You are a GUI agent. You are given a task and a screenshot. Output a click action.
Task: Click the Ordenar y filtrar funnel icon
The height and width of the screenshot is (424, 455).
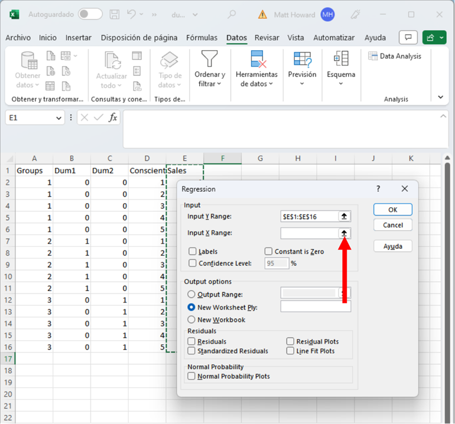(x=210, y=59)
